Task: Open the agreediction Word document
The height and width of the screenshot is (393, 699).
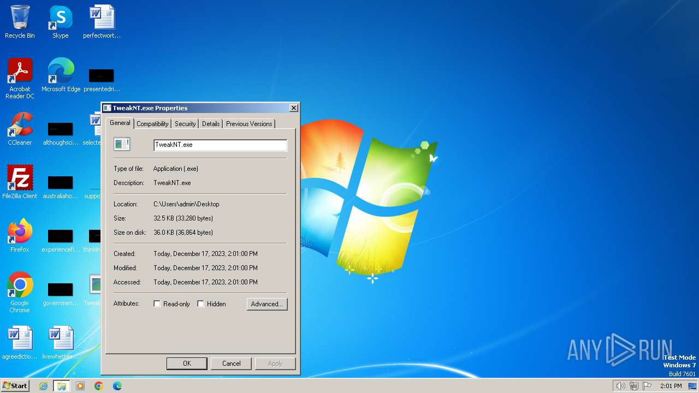Action: coord(20,343)
